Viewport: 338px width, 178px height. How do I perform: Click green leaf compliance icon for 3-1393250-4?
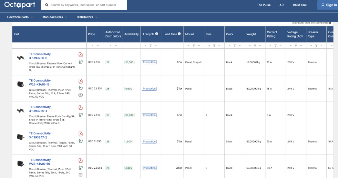click(80, 115)
